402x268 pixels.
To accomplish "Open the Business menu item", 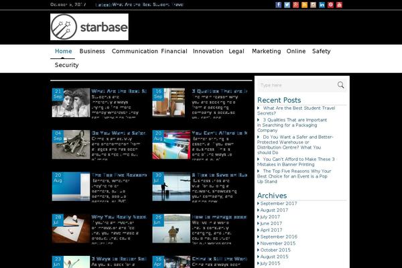I will click(x=92, y=52).
